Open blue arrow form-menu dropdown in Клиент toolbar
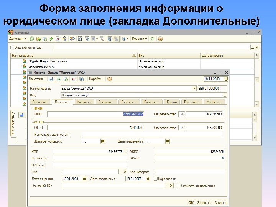 pyautogui.click(x=82, y=79)
